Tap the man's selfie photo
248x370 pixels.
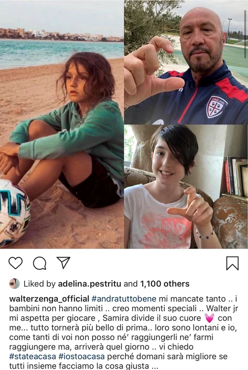(x=186, y=62)
